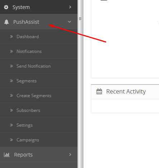
Task: Click the Recent Activity panel heading
Action: pyautogui.click(x=126, y=91)
